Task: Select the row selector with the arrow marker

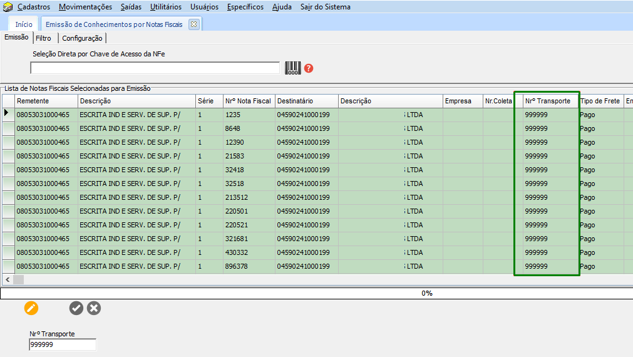Action: [9, 115]
